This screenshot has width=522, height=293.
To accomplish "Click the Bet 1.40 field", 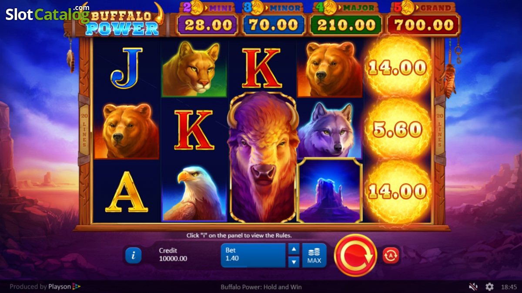I will (x=253, y=255).
